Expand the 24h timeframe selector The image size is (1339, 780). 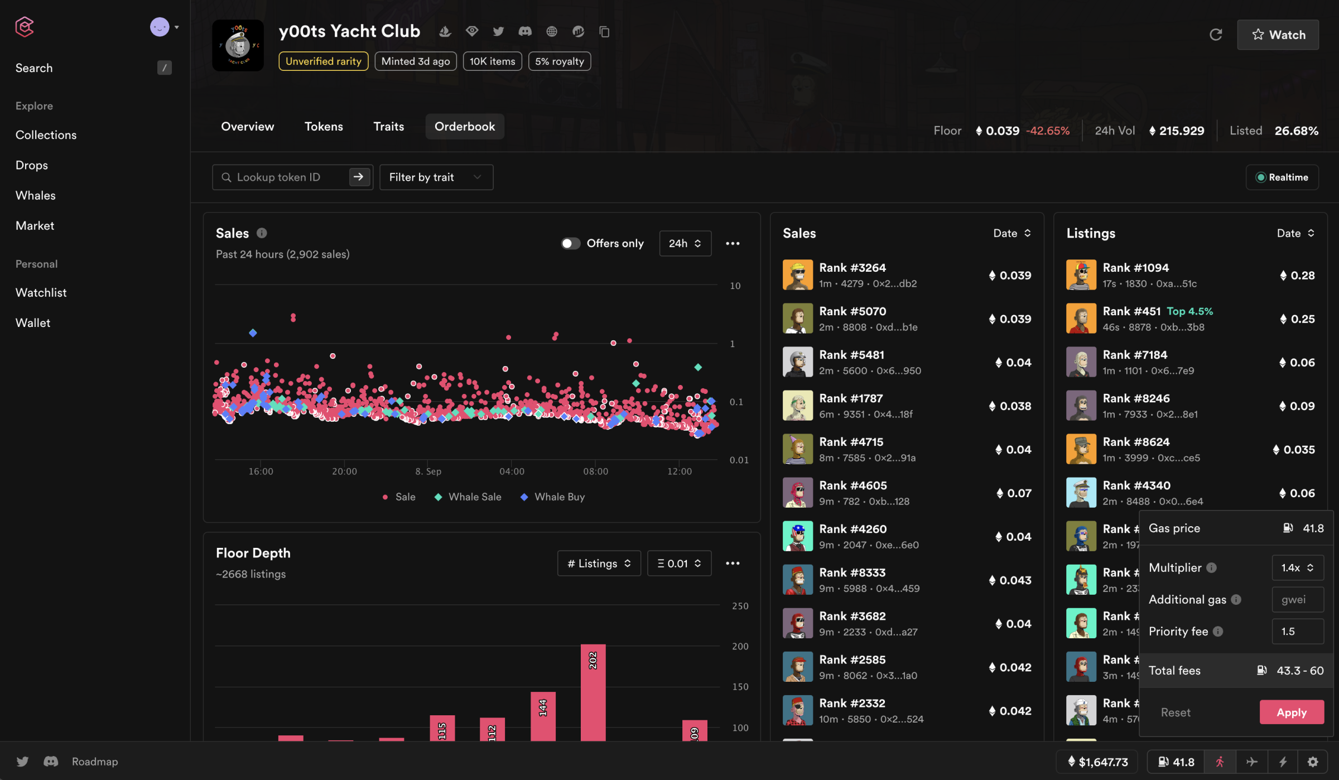tap(685, 243)
